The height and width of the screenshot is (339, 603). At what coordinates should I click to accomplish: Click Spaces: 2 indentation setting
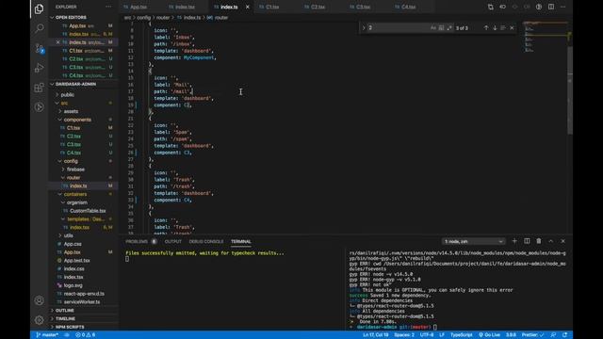pos(404,335)
